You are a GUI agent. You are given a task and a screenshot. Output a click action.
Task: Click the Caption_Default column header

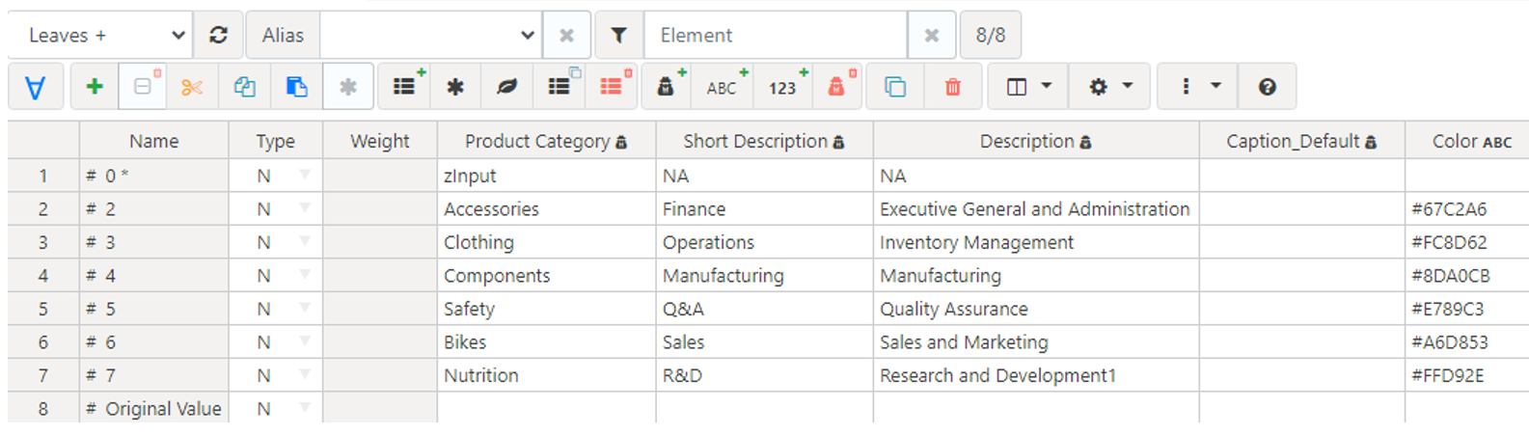point(1302,141)
